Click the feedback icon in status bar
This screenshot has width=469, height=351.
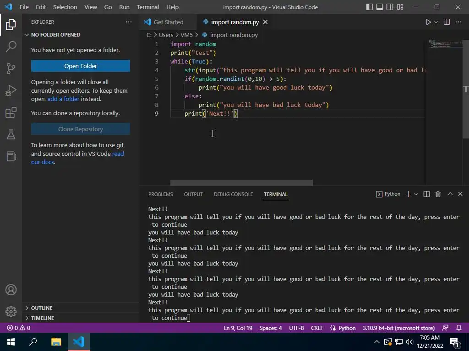click(x=445, y=328)
